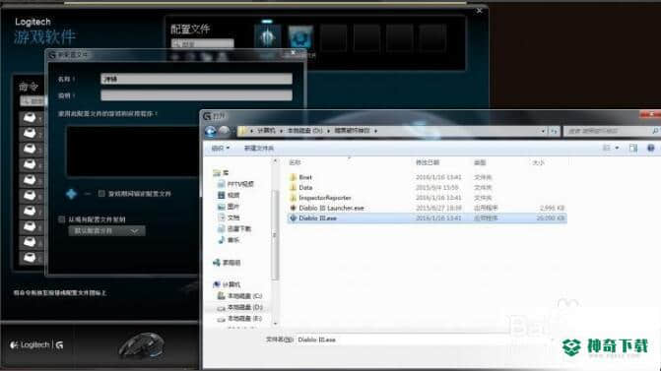Click navigation pane scroll down arrow
Screen dimensions: 661x371
(275, 324)
